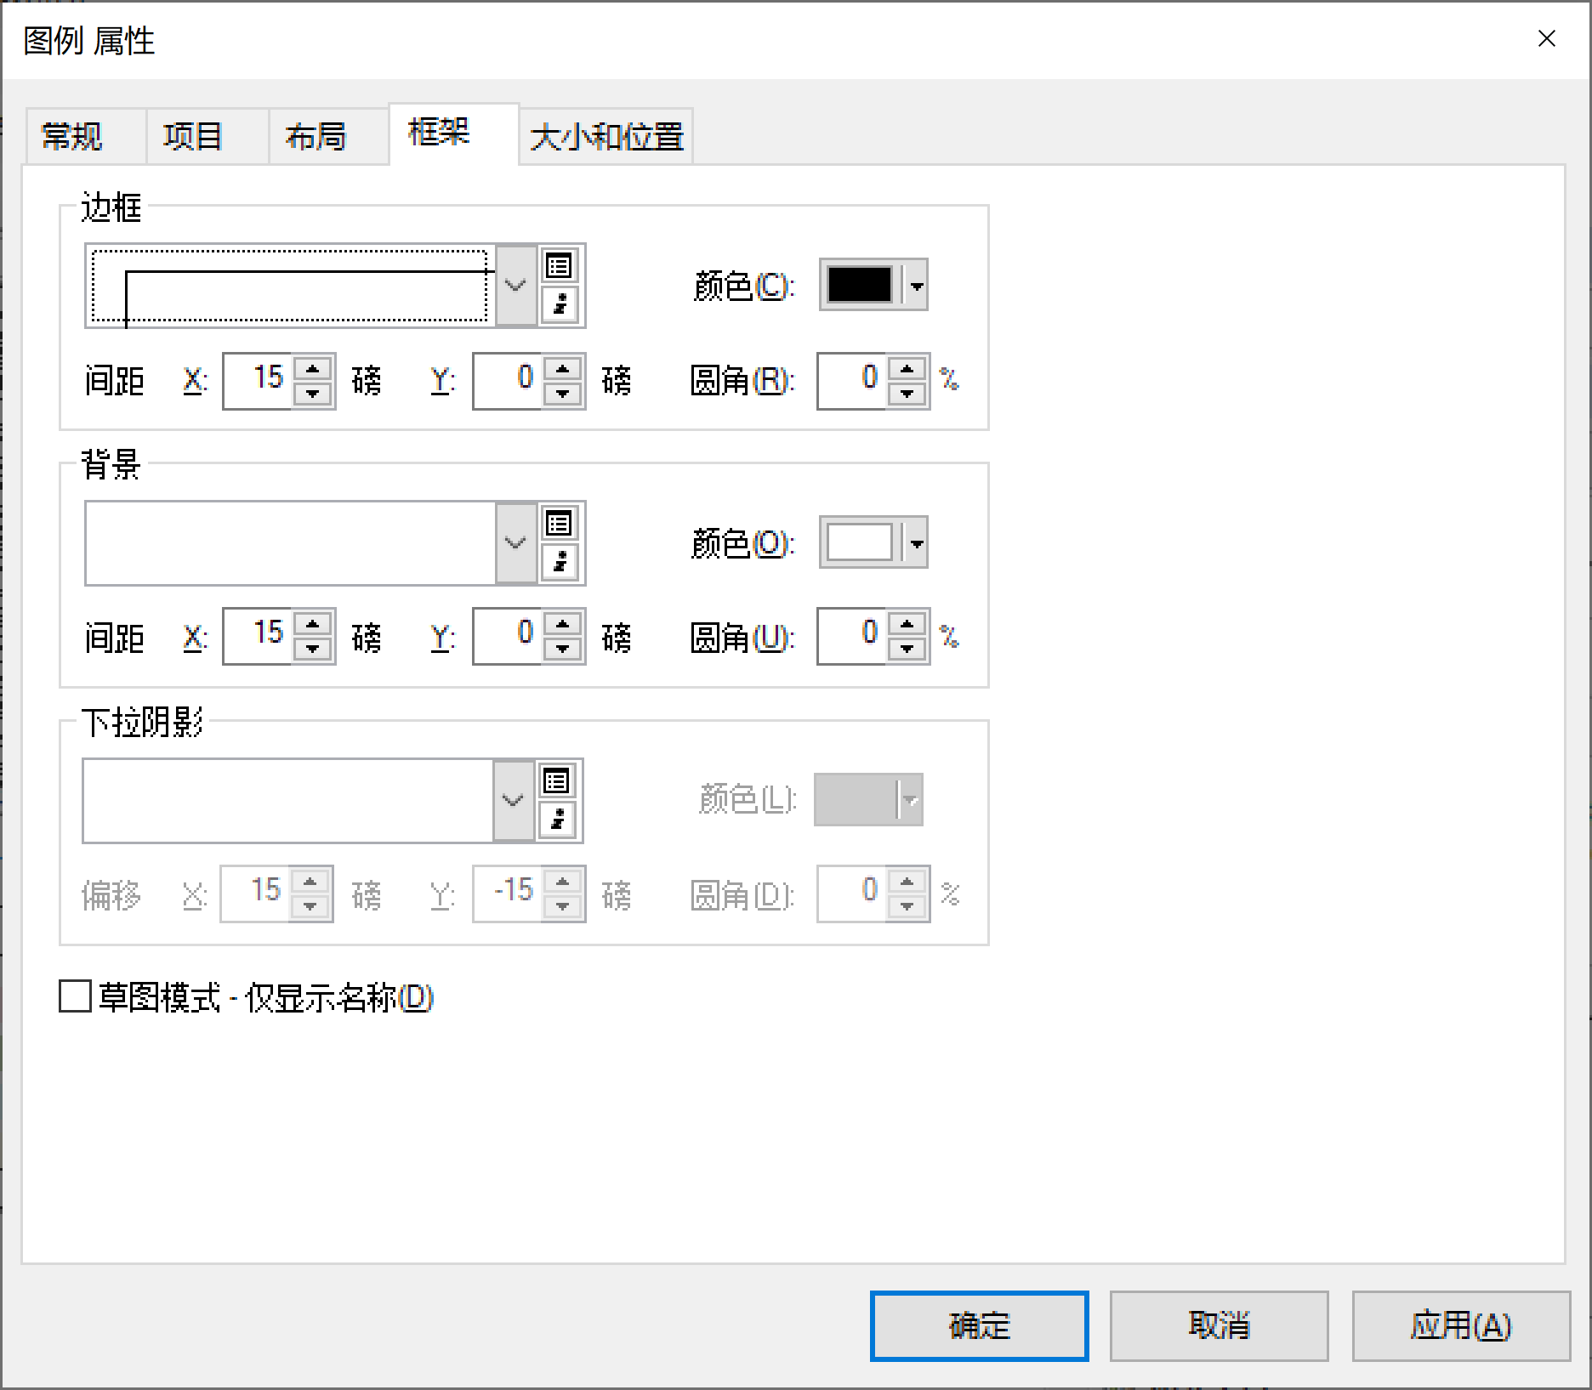This screenshot has width=1592, height=1390.
Task: Open background style properties info icon
Action: pyautogui.click(x=560, y=563)
